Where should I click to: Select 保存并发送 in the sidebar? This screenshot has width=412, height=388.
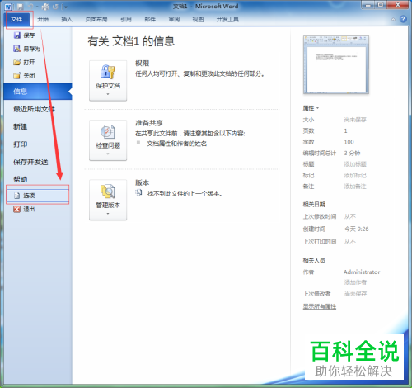(30, 162)
